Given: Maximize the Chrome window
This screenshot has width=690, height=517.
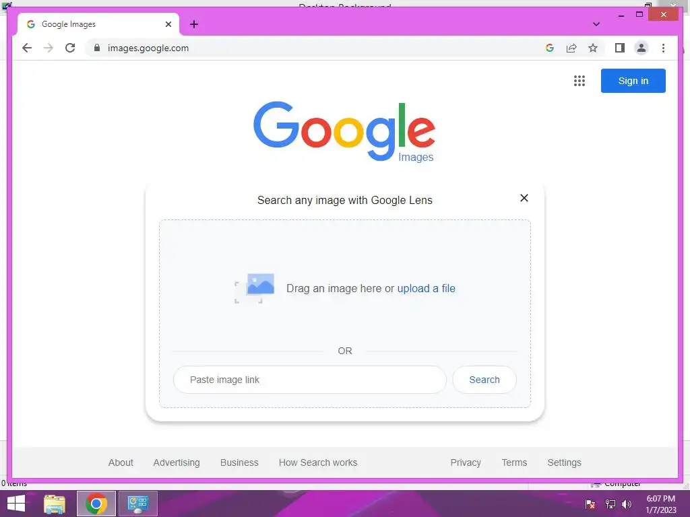Looking at the screenshot, I should (639, 15).
